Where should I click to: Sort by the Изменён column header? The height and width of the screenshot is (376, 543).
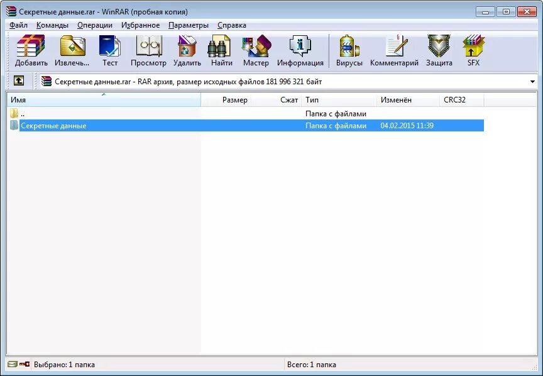409,100
